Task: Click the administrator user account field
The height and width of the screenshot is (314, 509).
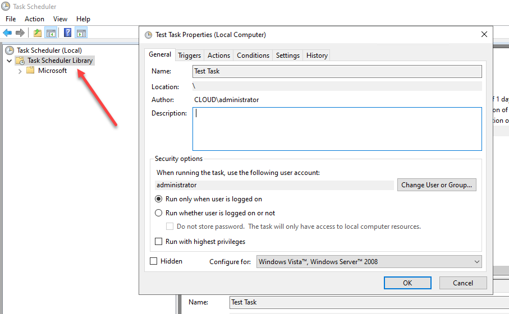Action: [274, 185]
